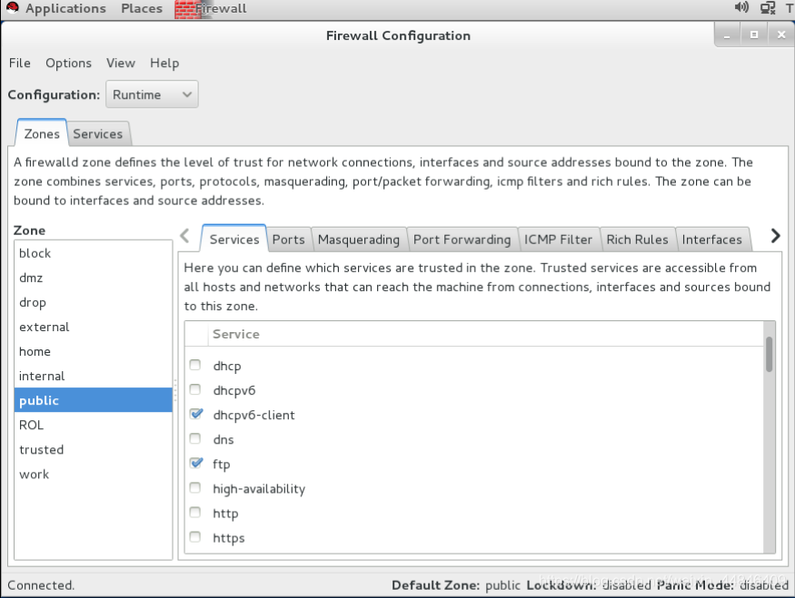Image resolution: width=795 pixels, height=598 pixels.
Task: Uncheck the ftp service
Action: (x=195, y=463)
